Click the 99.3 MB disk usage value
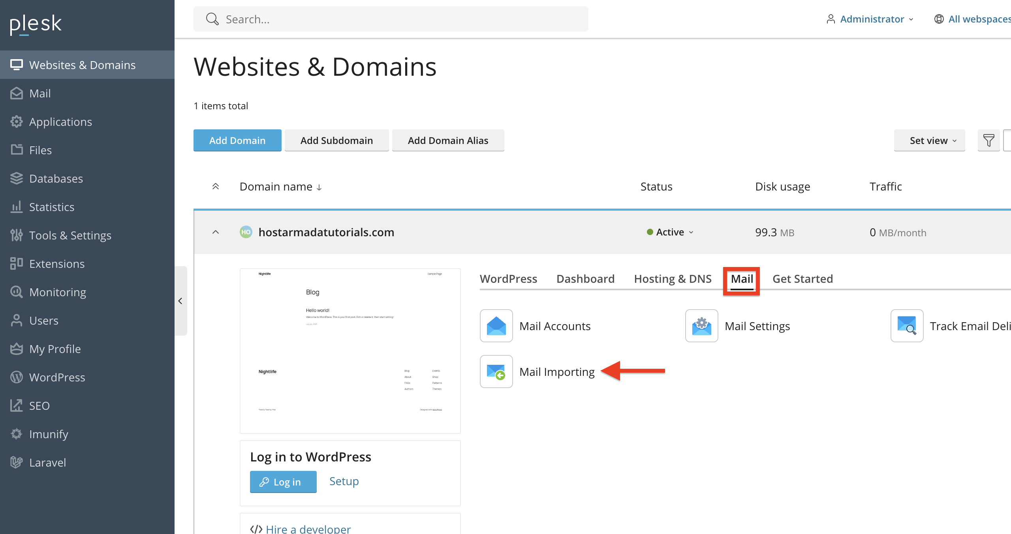The height and width of the screenshot is (534, 1011). pyautogui.click(x=774, y=232)
